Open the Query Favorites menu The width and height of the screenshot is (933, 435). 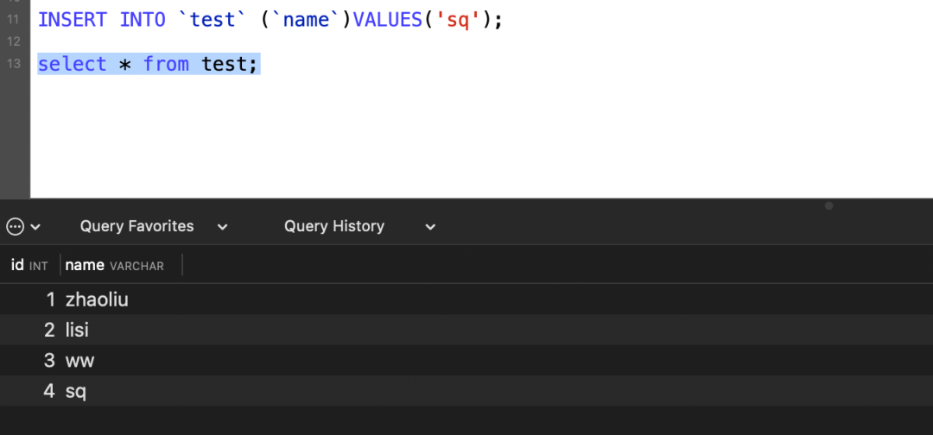click(x=136, y=226)
